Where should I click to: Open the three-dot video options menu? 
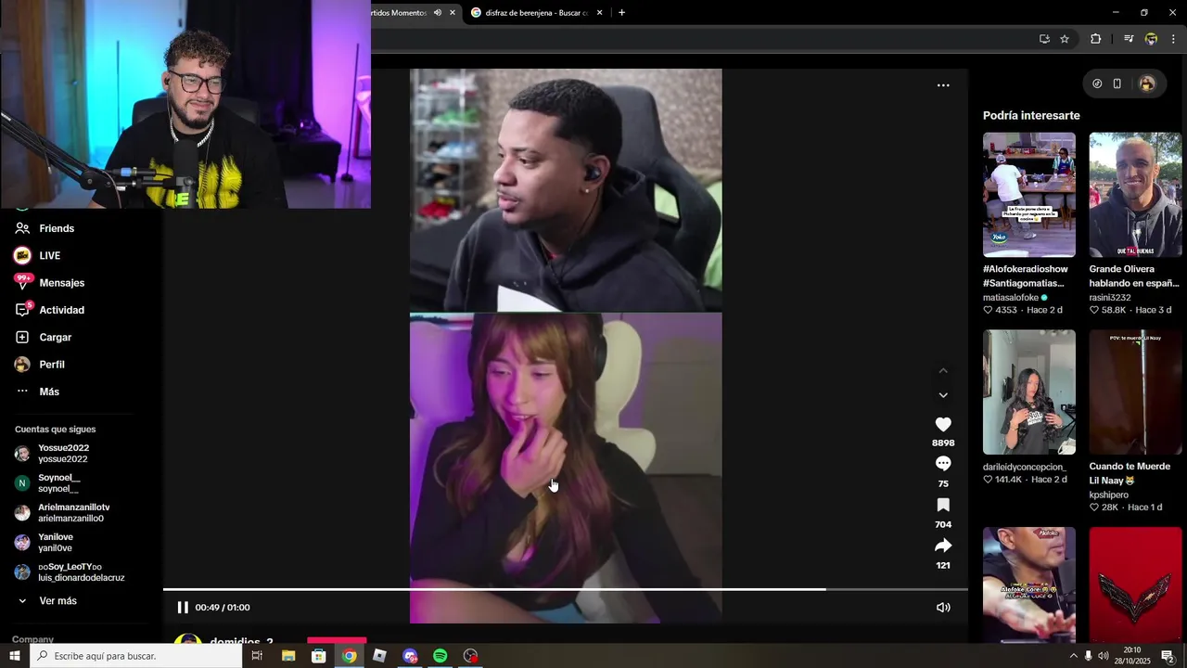point(943,85)
